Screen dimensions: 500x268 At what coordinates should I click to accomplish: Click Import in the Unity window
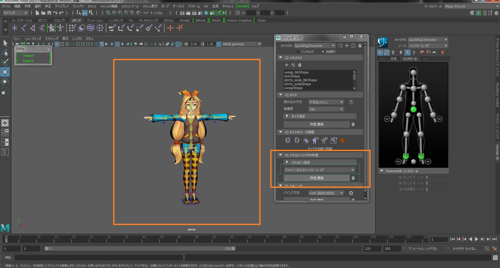[x=28, y=55]
